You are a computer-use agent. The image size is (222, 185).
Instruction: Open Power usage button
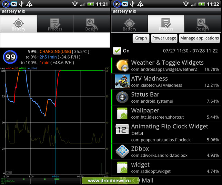164,38
